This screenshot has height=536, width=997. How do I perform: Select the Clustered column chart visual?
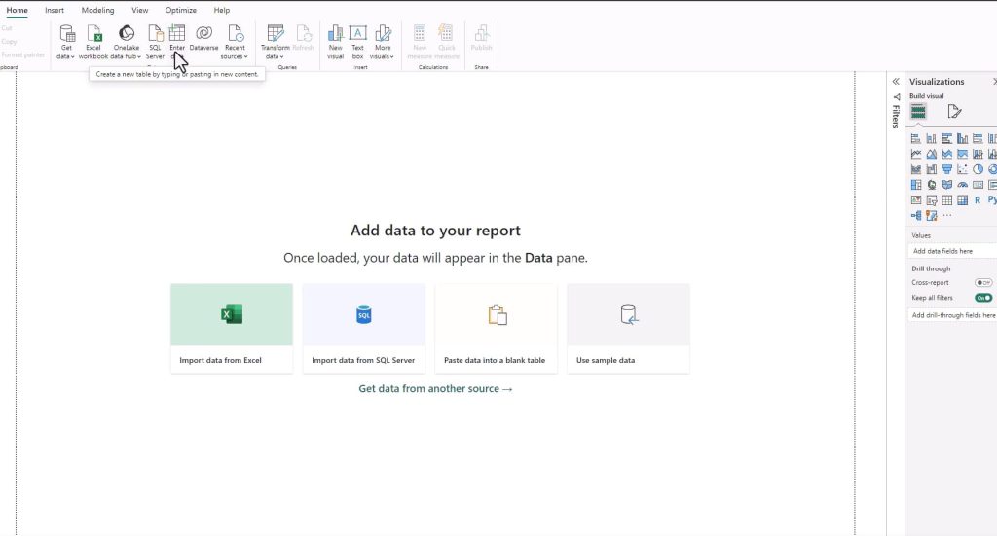pos(963,138)
